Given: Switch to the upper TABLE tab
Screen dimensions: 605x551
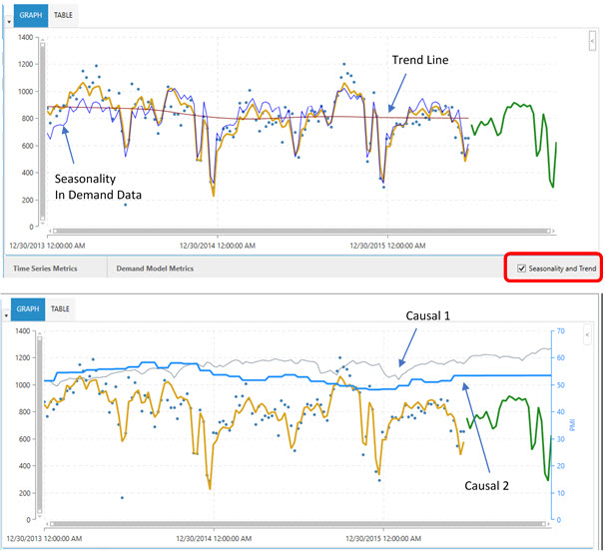Looking at the screenshot, I should [x=63, y=16].
